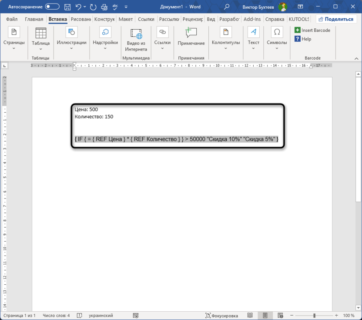Viewport: 362px width, 320px height.
Task: Expand the Иллюстрации menu
Action: coord(71,38)
